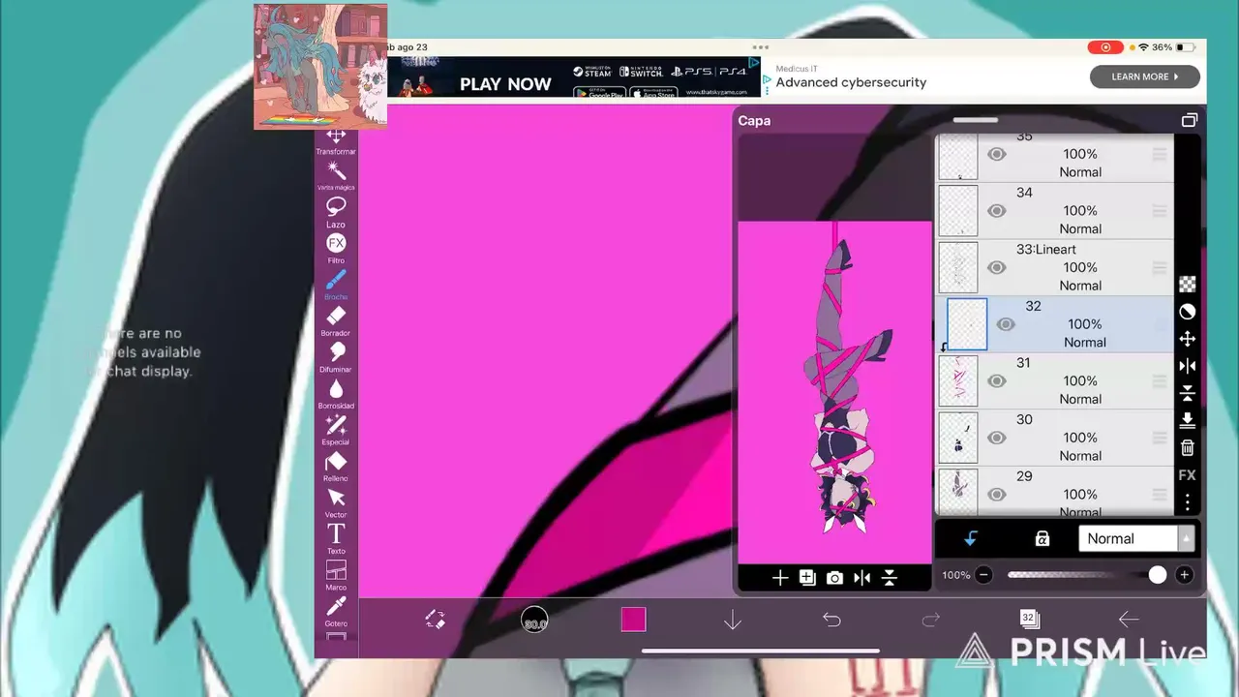Flip layer horizontally under preview
The height and width of the screenshot is (697, 1239).
pos(861,578)
